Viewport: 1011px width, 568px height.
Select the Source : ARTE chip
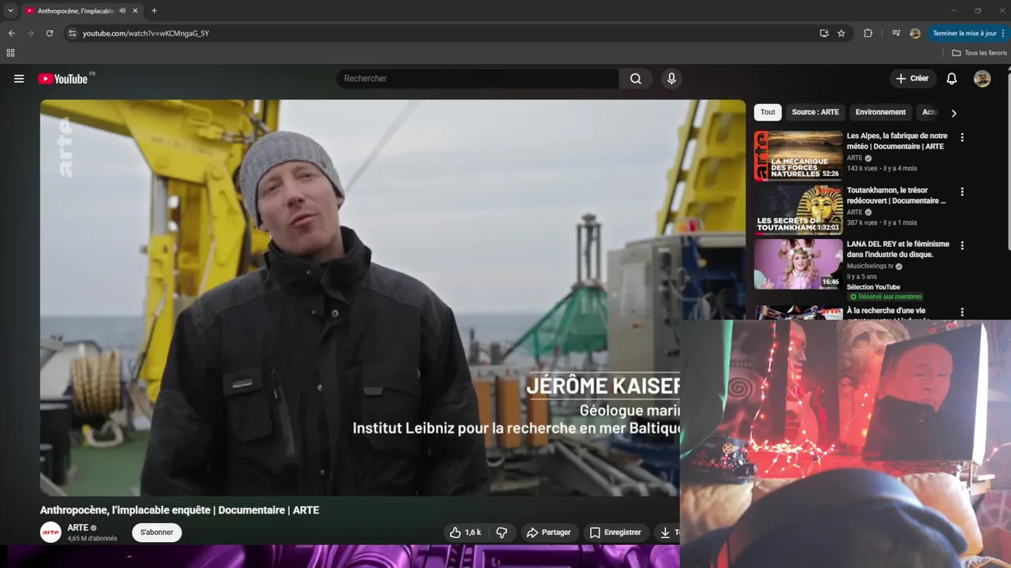click(815, 112)
